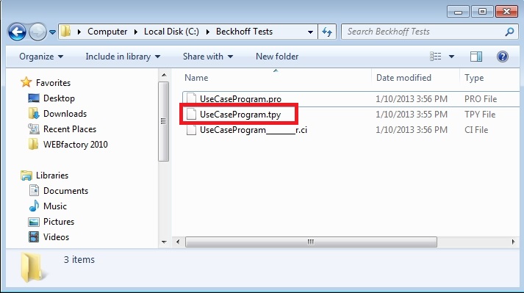
Task: Click the Videos film icon
Action: 34,237
